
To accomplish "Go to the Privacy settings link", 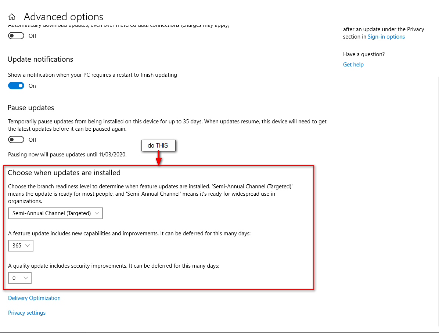I will tap(27, 313).
